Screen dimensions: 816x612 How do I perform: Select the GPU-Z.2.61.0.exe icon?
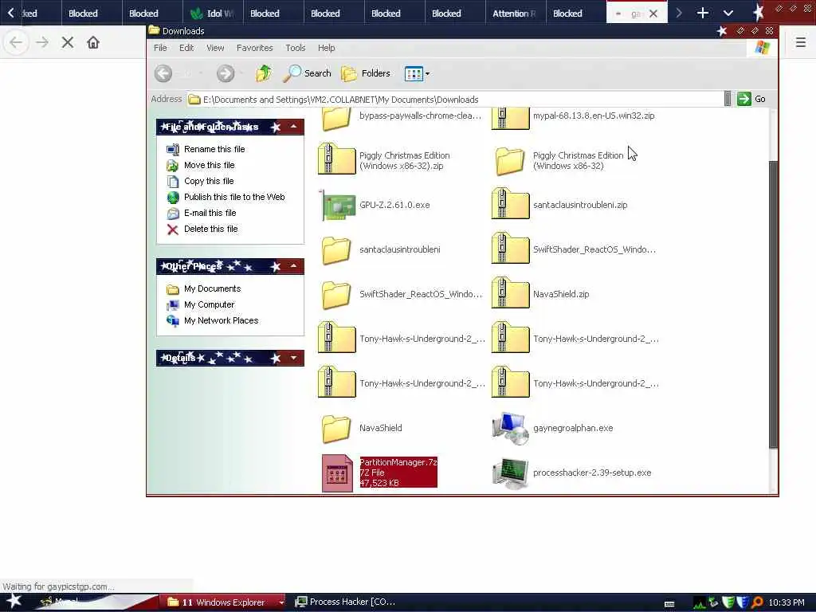337,205
